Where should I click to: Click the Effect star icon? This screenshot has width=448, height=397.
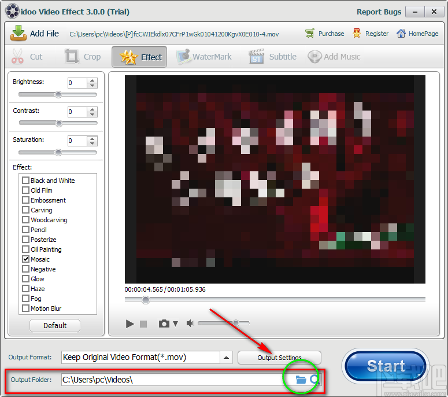click(x=128, y=57)
